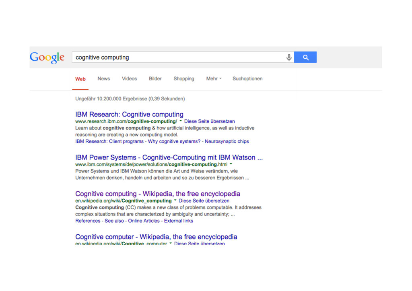Open Cognitive computing Wikipedia result
This screenshot has height=291, width=412.
pyautogui.click(x=157, y=194)
